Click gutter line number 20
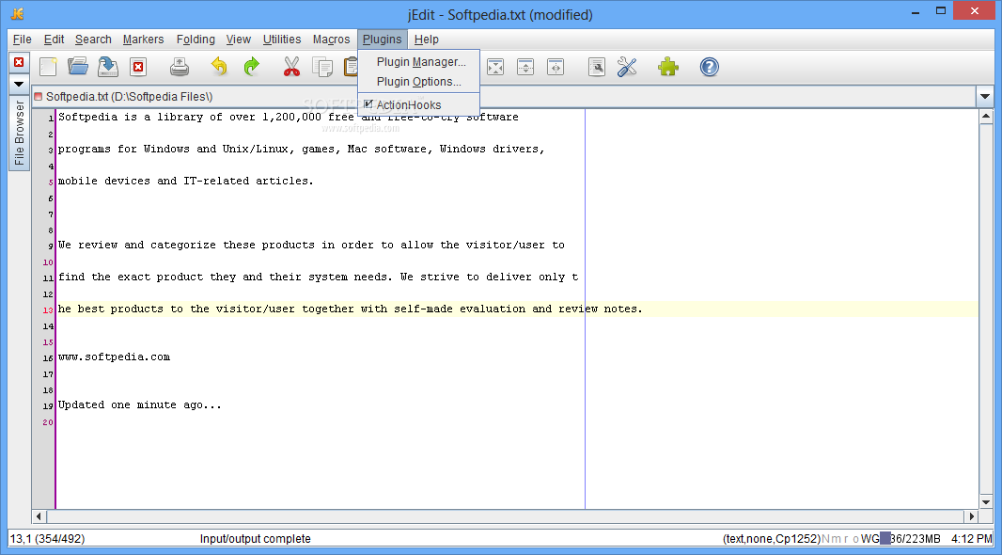 point(47,422)
